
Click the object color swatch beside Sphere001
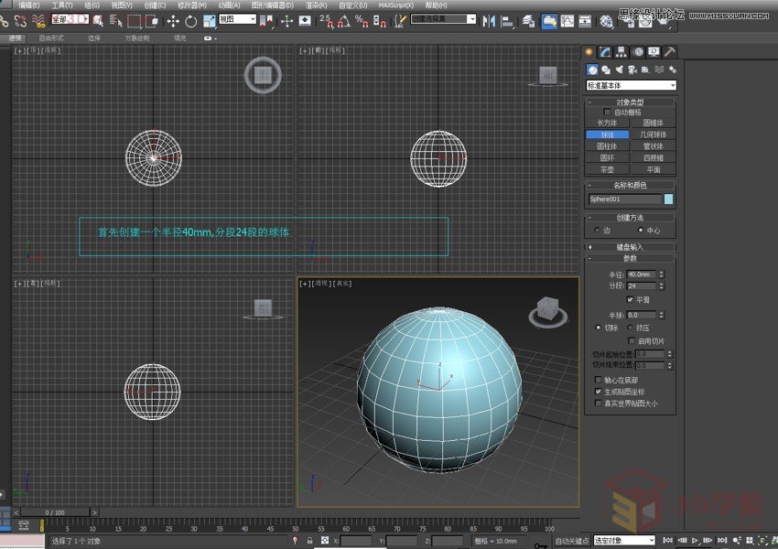tap(667, 199)
